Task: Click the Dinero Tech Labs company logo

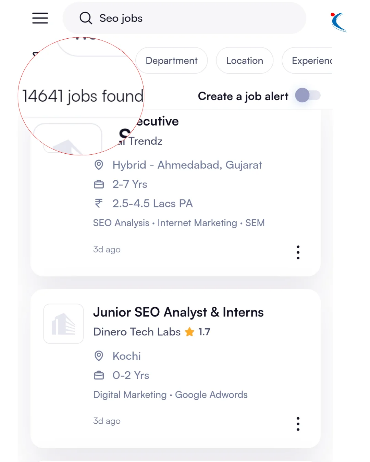Action: (x=63, y=324)
